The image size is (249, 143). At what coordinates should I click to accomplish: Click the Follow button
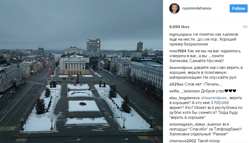[238, 8]
